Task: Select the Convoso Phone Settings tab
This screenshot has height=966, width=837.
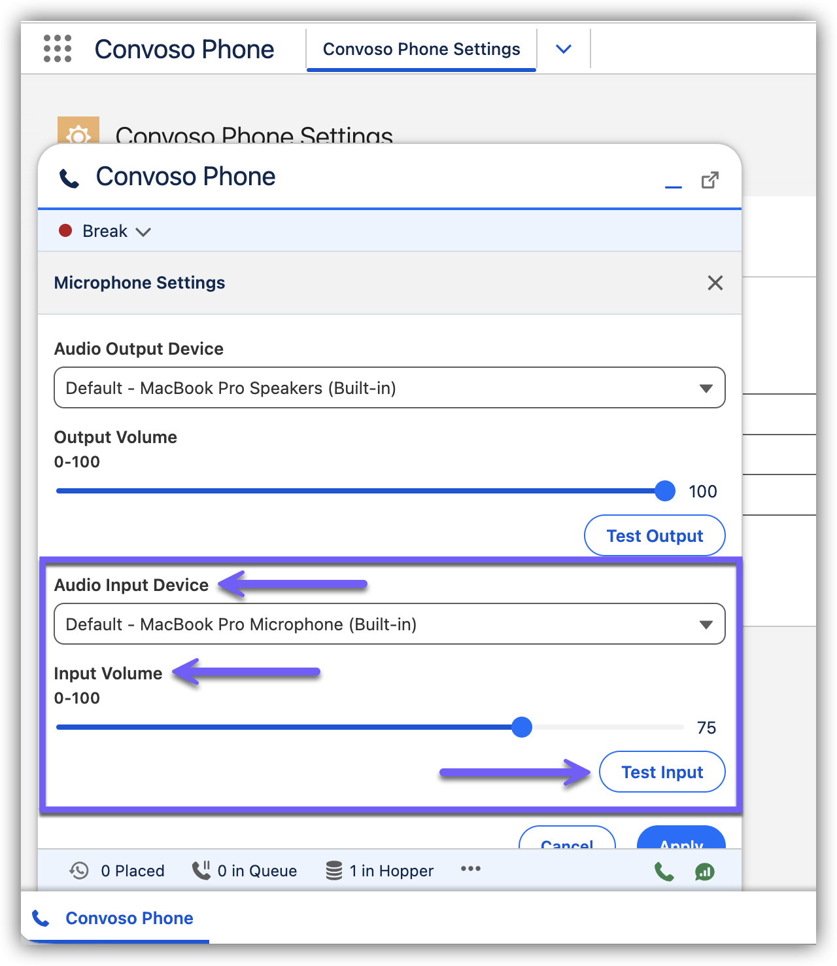Action: click(421, 49)
